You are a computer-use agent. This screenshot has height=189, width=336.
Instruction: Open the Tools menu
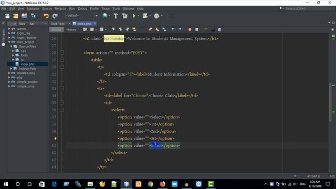(116, 9)
